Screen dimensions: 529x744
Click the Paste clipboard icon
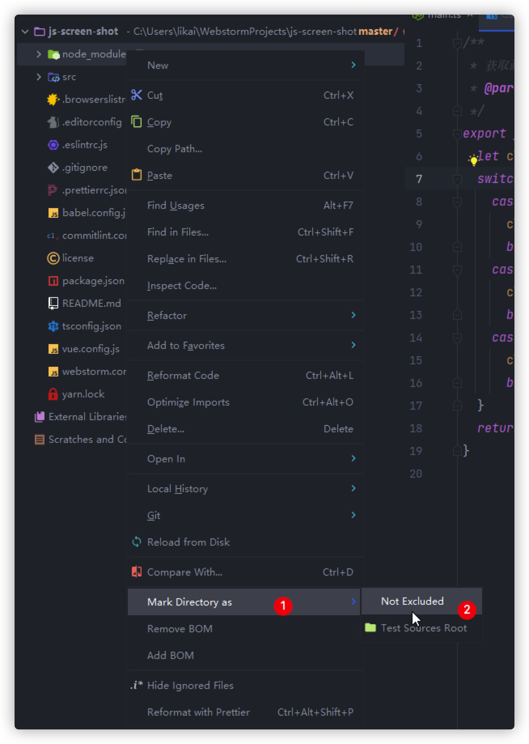tap(137, 175)
